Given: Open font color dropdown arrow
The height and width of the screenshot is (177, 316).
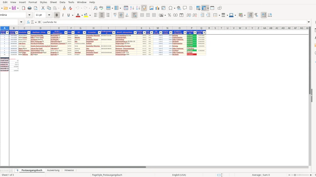Looking at the screenshot, I should point(82,15).
